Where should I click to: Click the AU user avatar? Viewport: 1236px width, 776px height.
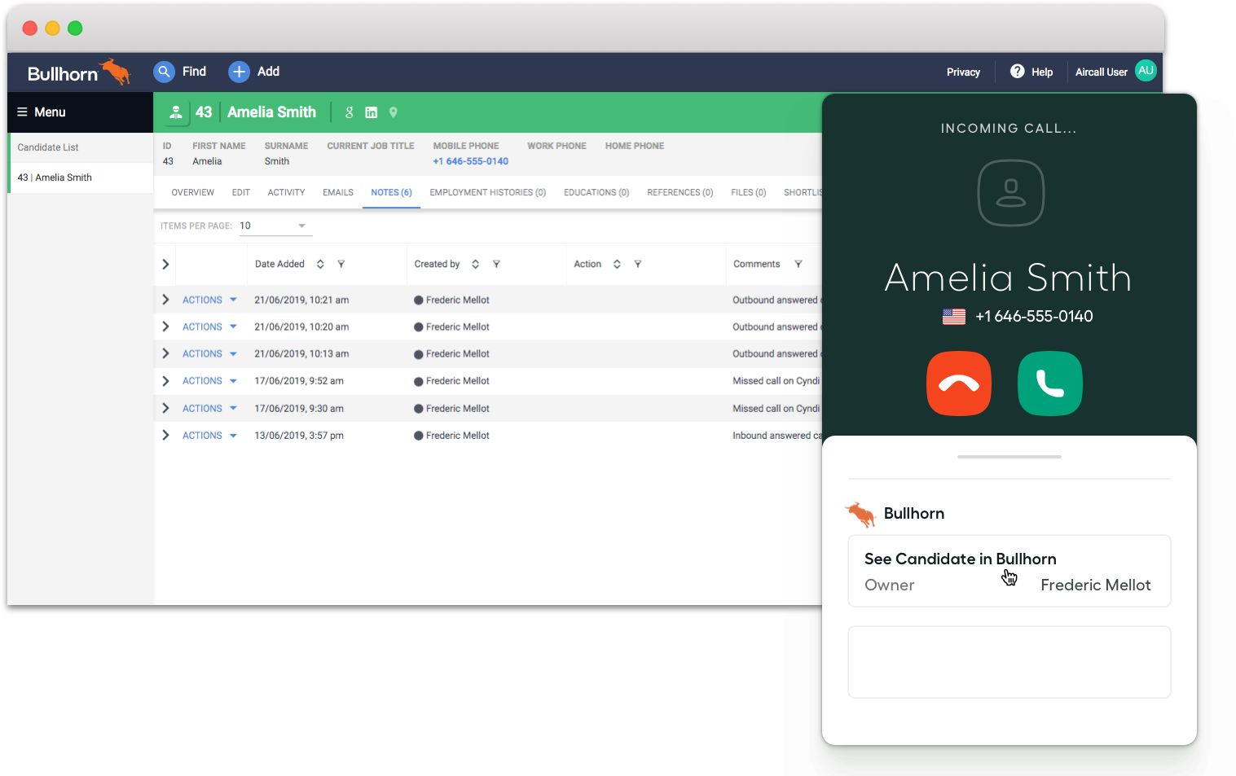(x=1146, y=71)
